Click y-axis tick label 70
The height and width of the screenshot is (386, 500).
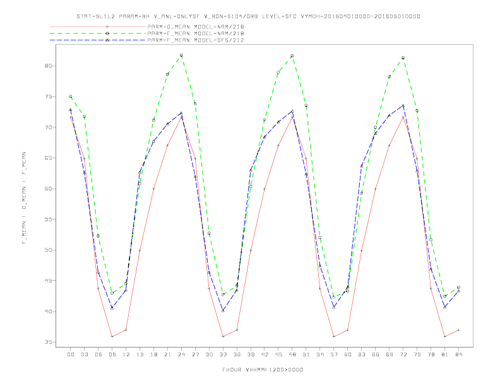click(x=48, y=127)
